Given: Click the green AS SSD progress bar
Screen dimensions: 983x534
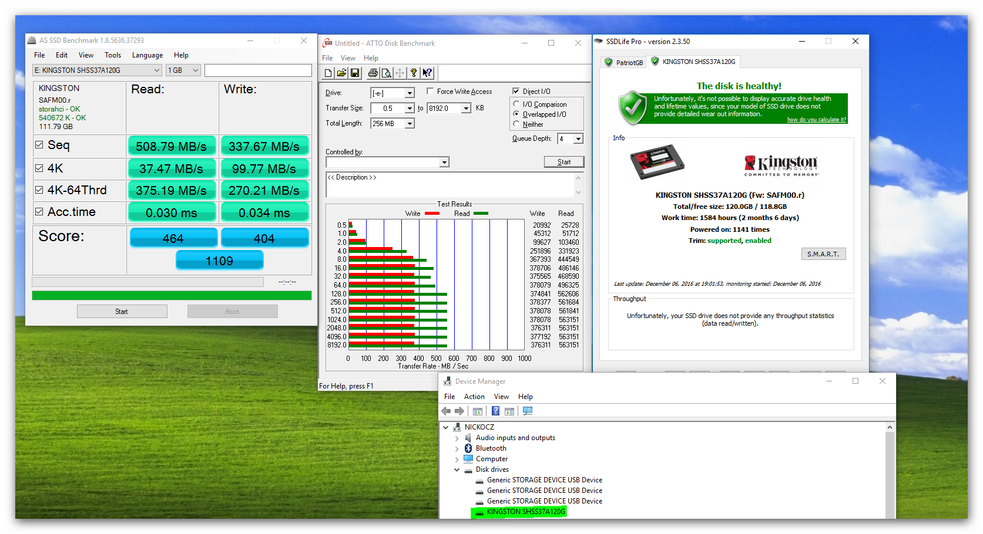Looking at the screenshot, I should (x=172, y=296).
